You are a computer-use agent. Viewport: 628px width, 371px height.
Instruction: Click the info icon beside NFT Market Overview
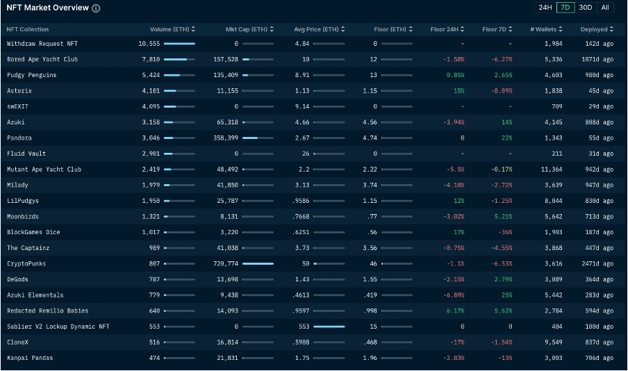pos(96,8)
